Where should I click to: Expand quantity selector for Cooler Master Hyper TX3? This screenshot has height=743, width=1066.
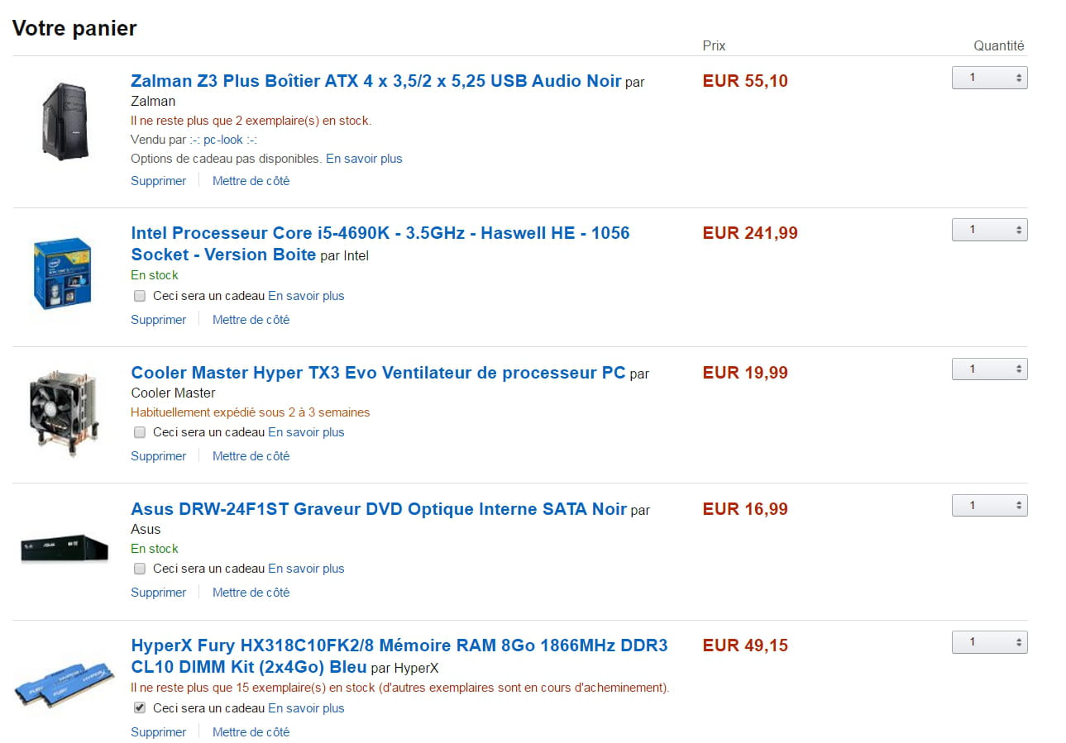tap(989, 369)
